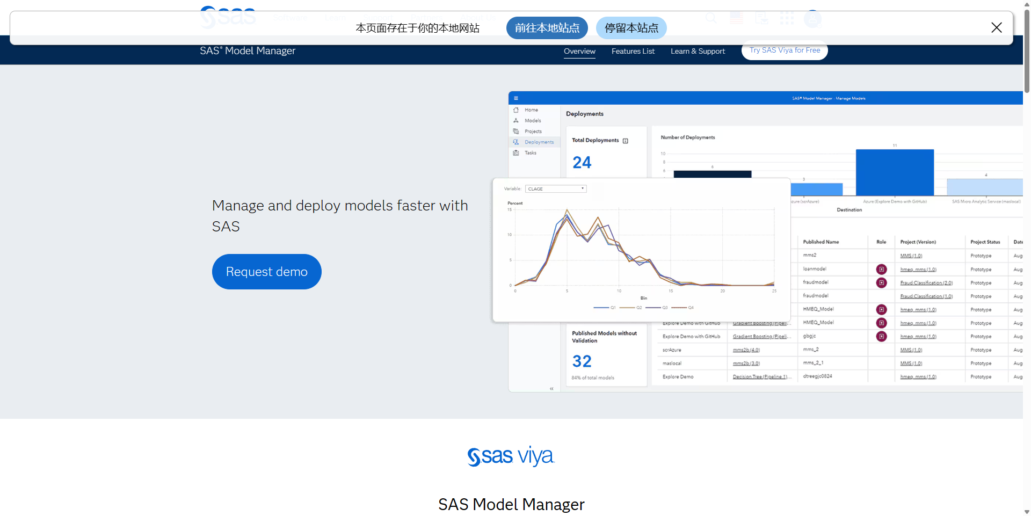Click the SAS Model Manager heading below the Viya logo

[x=511, y=505]
